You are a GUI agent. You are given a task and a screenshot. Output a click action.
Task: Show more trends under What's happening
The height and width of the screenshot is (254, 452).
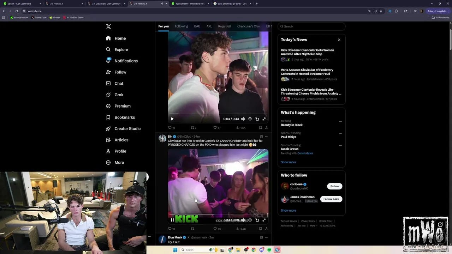pos(288,162)
